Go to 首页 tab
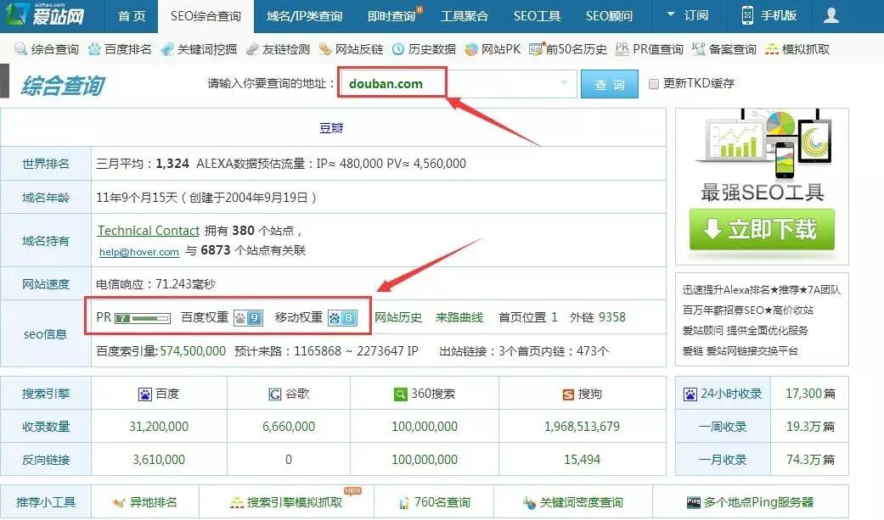884x520 pixels. tap(132, 16)
